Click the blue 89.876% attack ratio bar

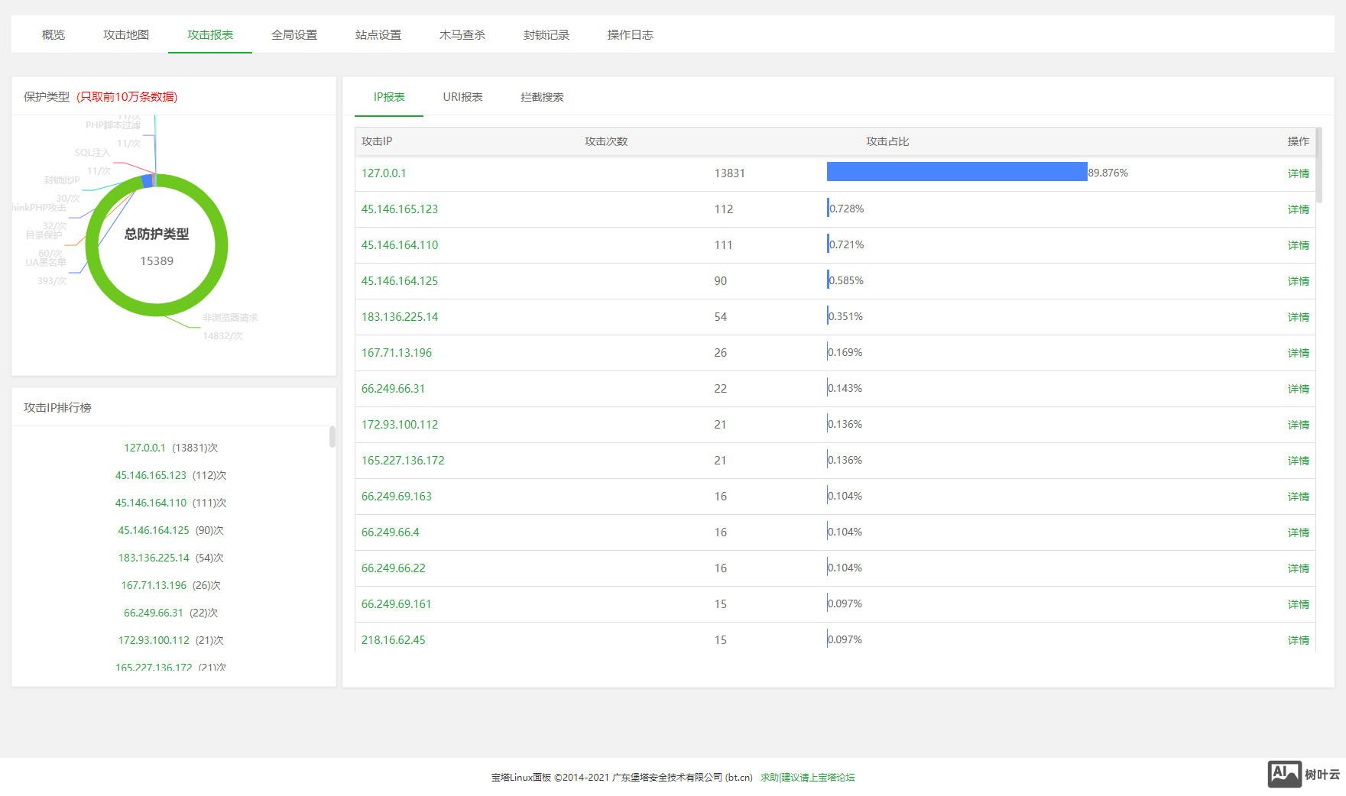[x=956, y=172]
